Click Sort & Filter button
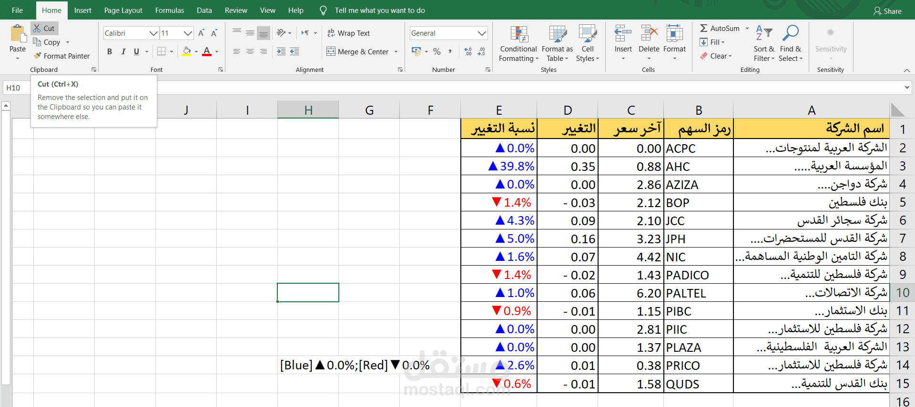 point(764,44)
